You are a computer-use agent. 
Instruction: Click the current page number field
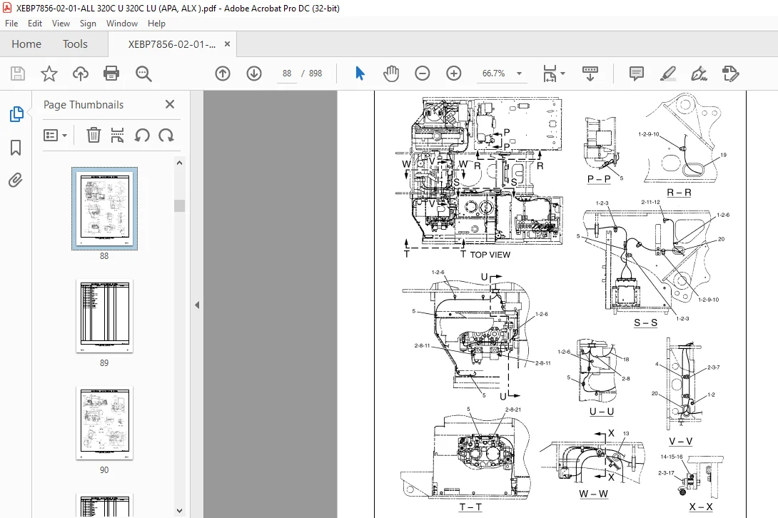(x=287, y=73)
